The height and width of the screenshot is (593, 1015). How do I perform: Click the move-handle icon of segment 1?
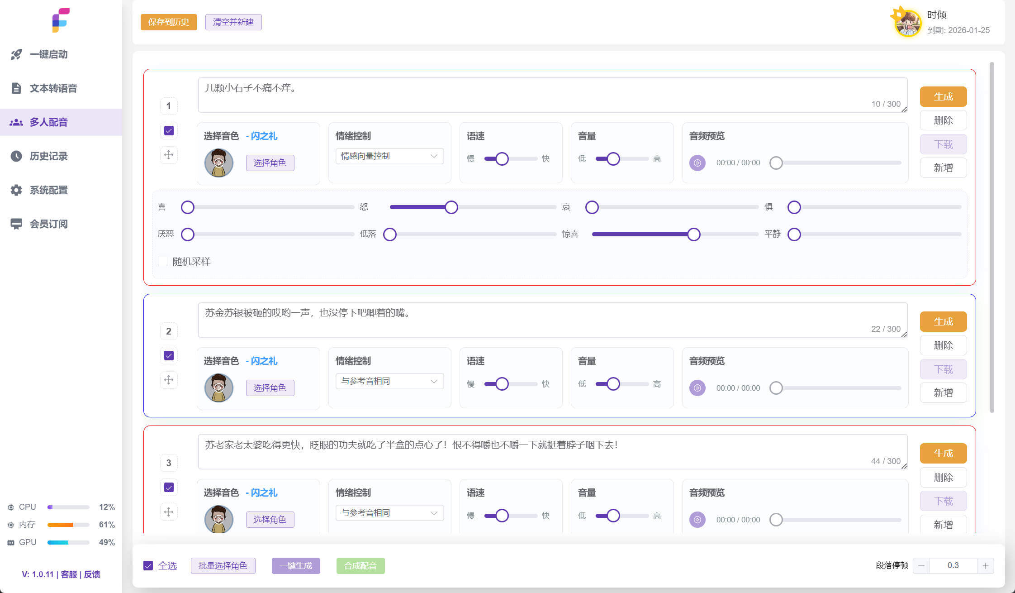click(169, 155)
